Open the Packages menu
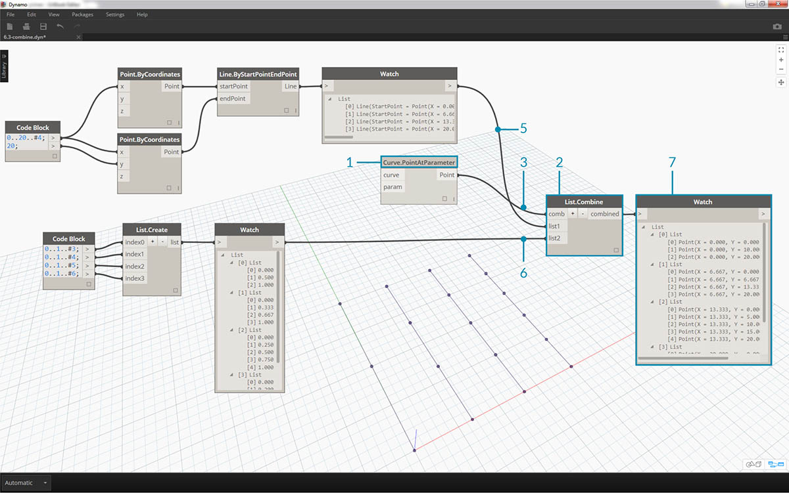789x493 pixels. (82, 14)
